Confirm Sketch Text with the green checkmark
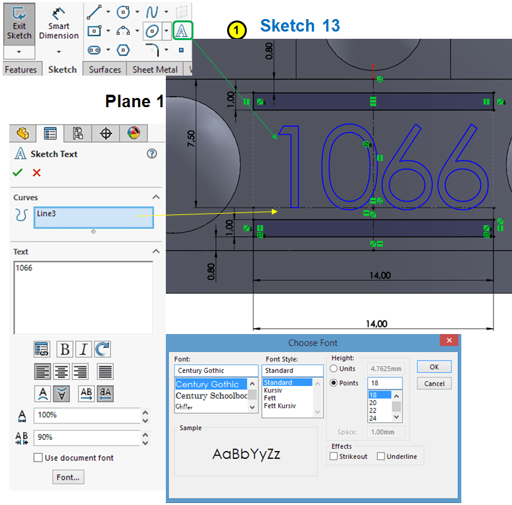Viewport: 512px width, 505px height. click(x=18, y=172)
